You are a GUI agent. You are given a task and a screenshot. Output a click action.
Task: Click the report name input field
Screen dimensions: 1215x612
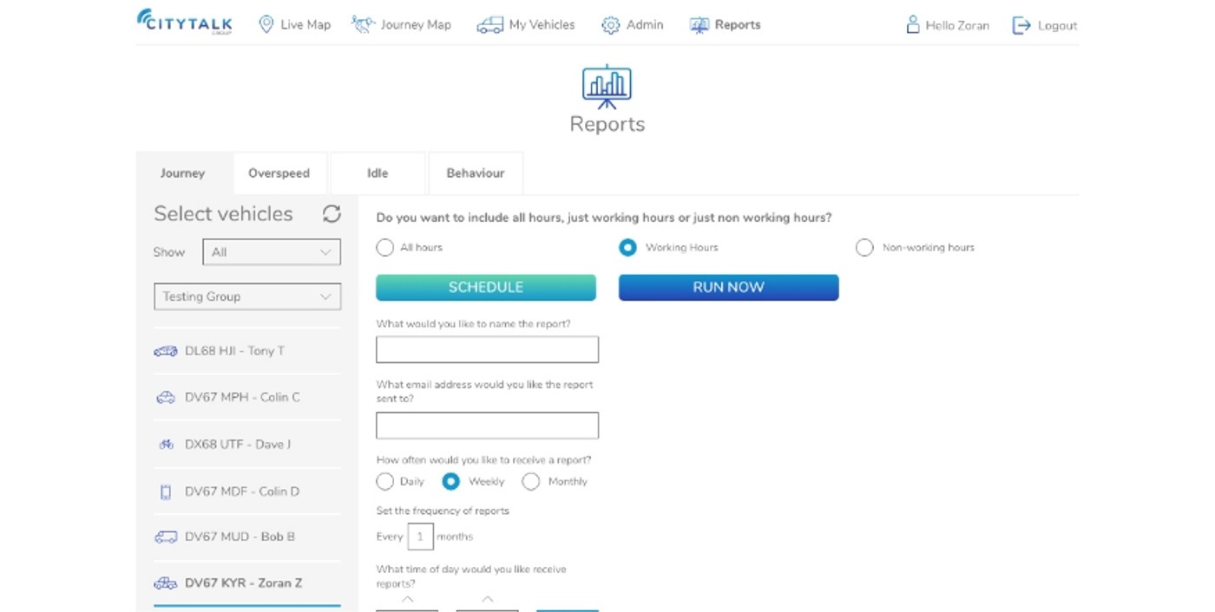(488, 349)
